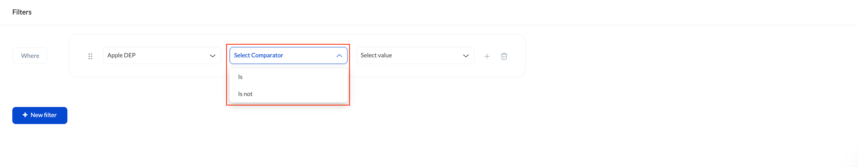The width and height of the screenshot is (858, 167).
Task: Grab the filter row drag handle icon
Action: [x=90, y=56]
